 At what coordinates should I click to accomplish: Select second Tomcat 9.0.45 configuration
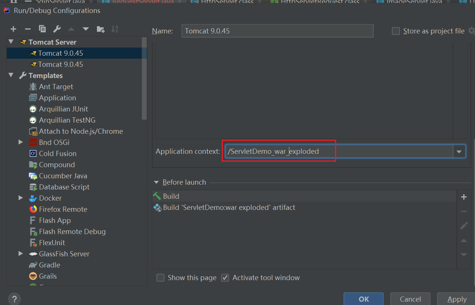pos(77,64)
